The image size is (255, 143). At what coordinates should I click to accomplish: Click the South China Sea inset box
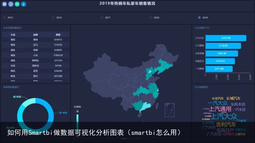(x=169, y=110)
